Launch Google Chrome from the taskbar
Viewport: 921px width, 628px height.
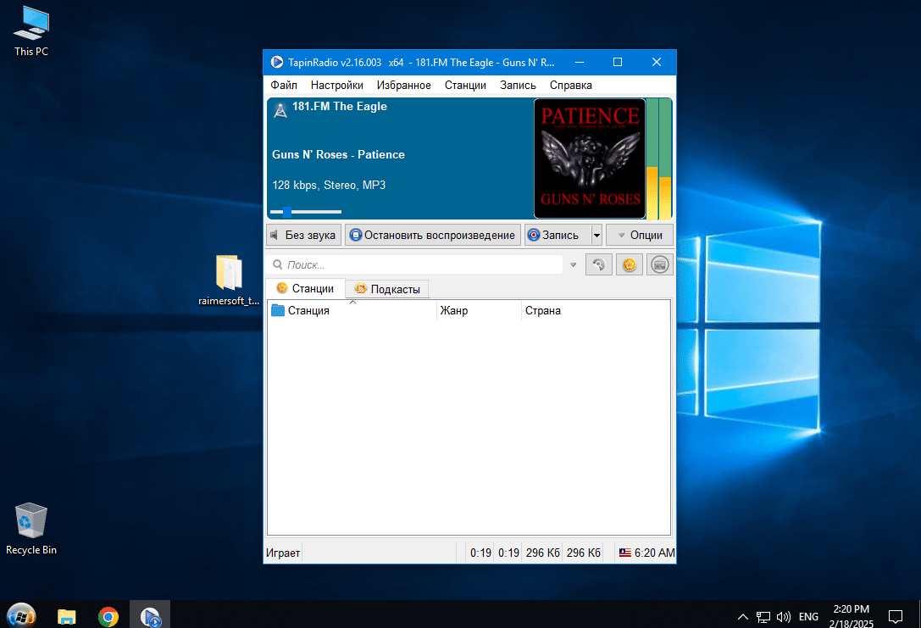[x=108, y=616]
